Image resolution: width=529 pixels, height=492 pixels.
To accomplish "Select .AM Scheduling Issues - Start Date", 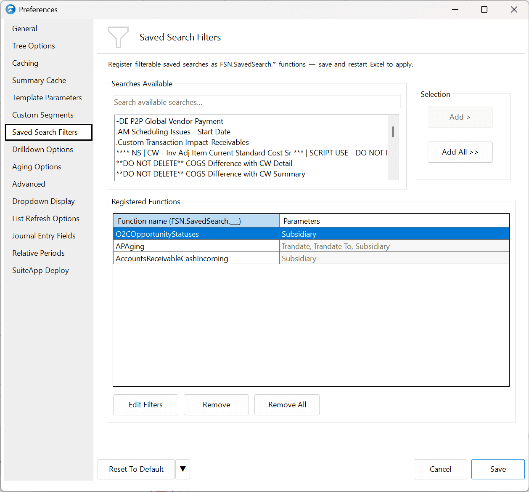I will 251,132.
